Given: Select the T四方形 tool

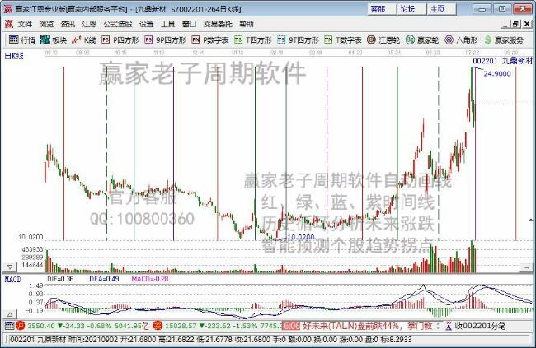Looking at the screenshot, I should (x=253, y=40).
